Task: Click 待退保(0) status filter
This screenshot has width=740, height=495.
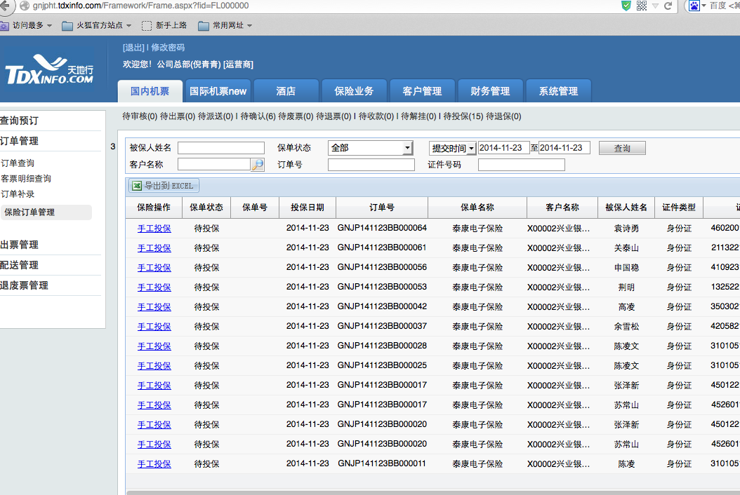Action: (503, 116)
